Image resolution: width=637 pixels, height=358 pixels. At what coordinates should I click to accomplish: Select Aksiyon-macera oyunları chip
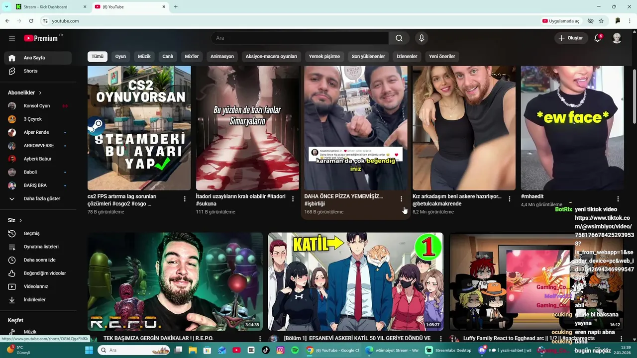coord(271,56)
